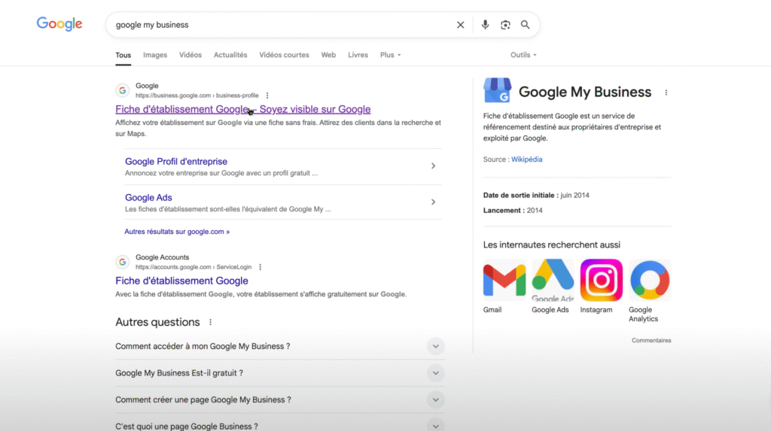
Task: Expand 'Comment accéder à mon Google My Business ?'
Action: pyautogui.click(x=435, y=347)
